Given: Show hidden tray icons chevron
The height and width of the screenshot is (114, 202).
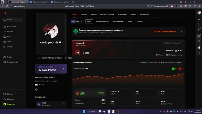Looking at the screenshot, I should click(161, 111).
